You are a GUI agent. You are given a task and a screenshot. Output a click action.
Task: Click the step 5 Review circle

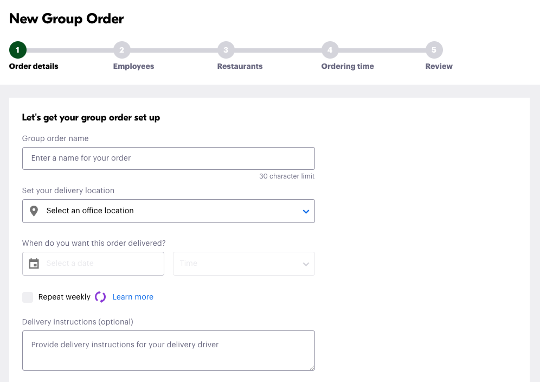click(x=434, y=50)
